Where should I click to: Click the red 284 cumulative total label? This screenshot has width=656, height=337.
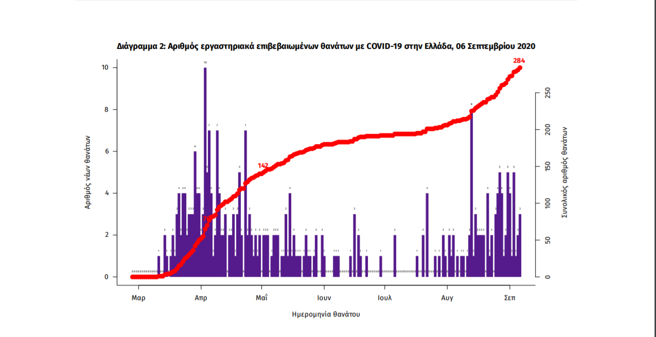click(519, 61)
